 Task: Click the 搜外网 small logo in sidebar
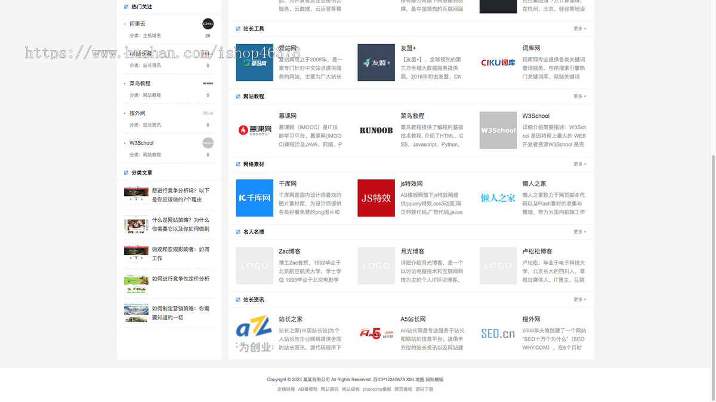tap(208, 113)
